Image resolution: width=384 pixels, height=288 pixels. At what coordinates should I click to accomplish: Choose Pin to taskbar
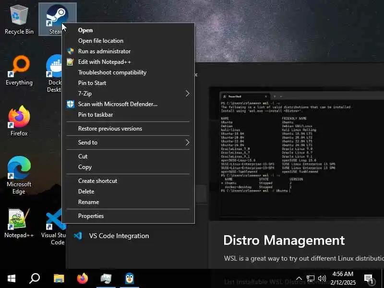pos(128,115)
